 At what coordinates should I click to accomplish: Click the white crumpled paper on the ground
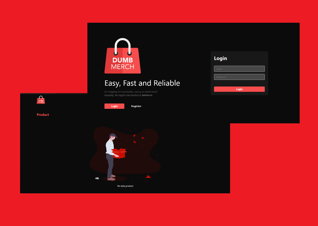(x=97, y=178)
